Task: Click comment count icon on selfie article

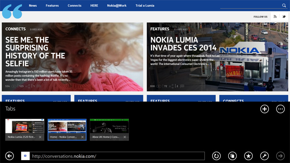Action: click(39, 86)
